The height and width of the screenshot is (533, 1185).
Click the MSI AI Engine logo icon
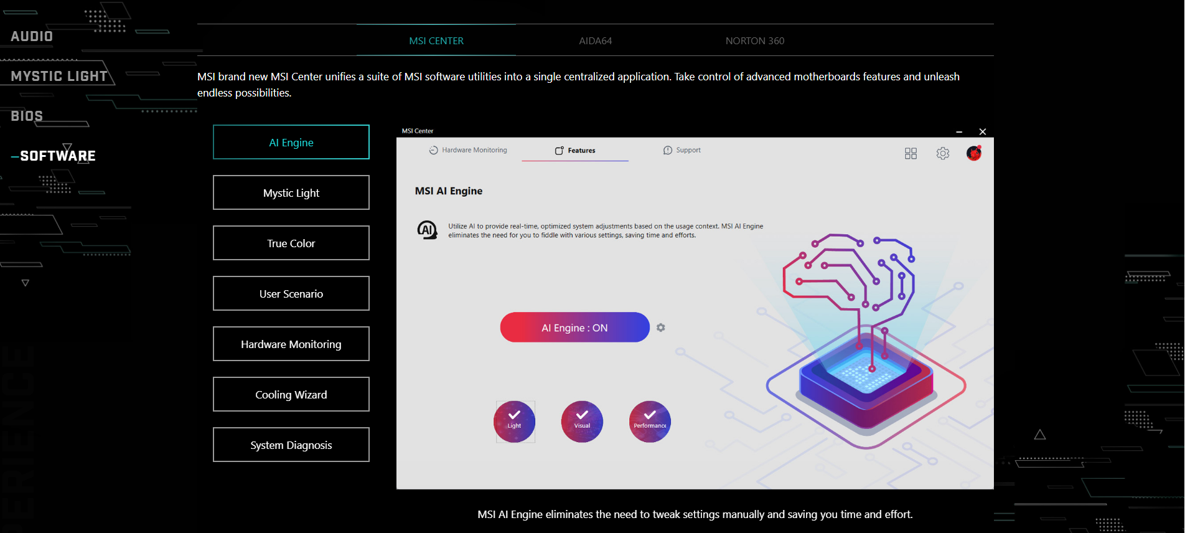[427, 230]
